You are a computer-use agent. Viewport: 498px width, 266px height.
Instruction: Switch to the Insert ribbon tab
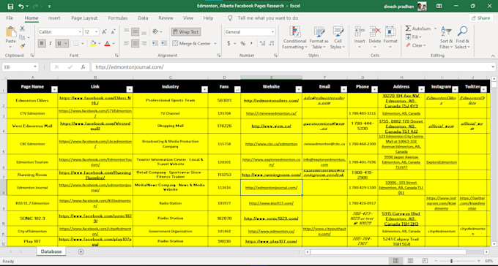point(54,18)
